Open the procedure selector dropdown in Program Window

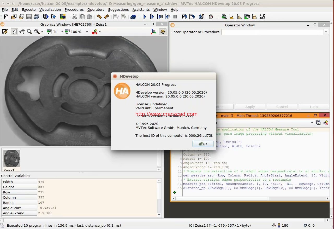pos(312,123)
